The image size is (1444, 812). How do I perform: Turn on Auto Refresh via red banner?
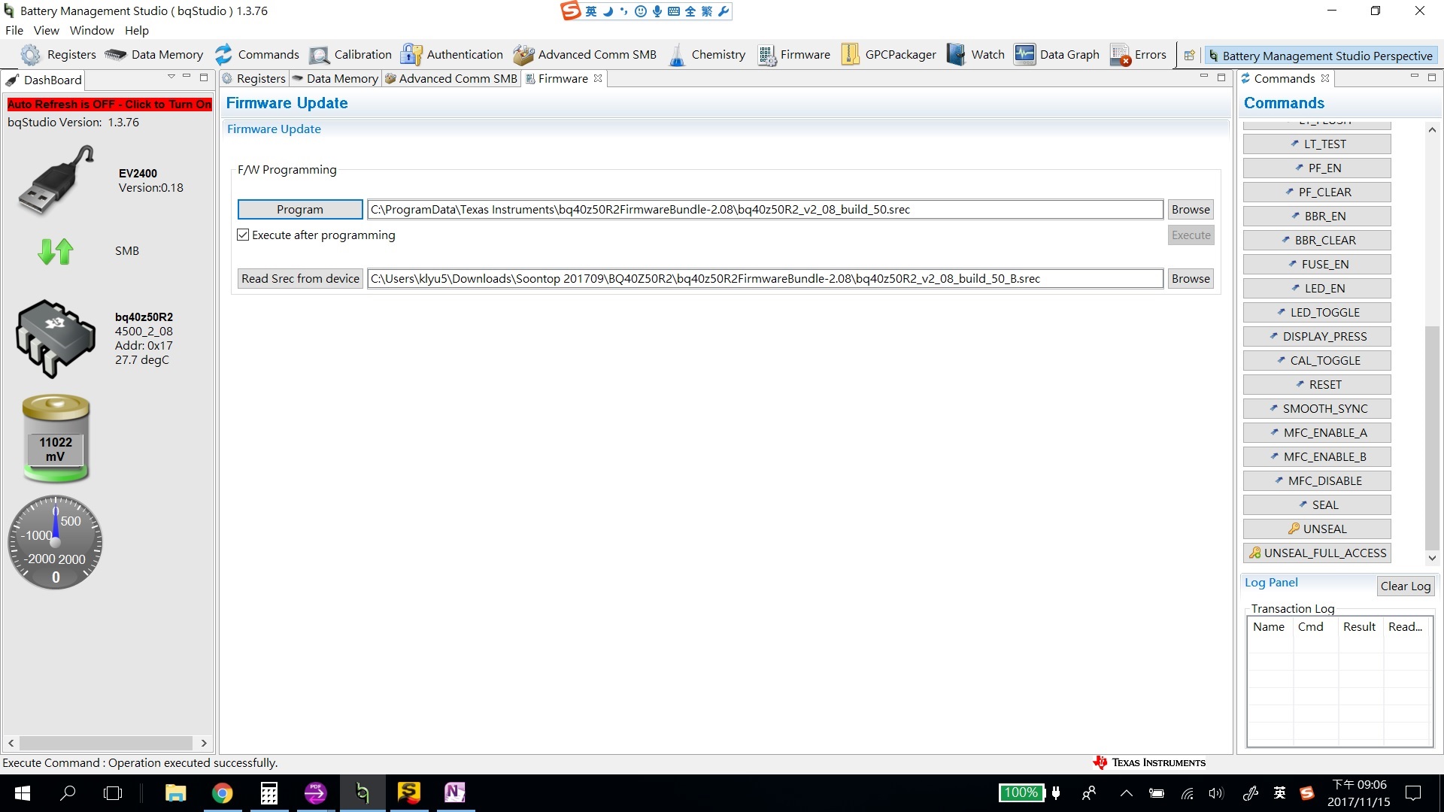tap(109, 105)
